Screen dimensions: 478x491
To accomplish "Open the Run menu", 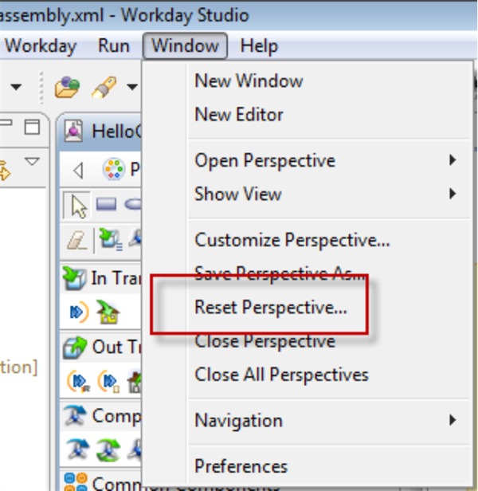I will pyautogui.click(x=114, y=45).
